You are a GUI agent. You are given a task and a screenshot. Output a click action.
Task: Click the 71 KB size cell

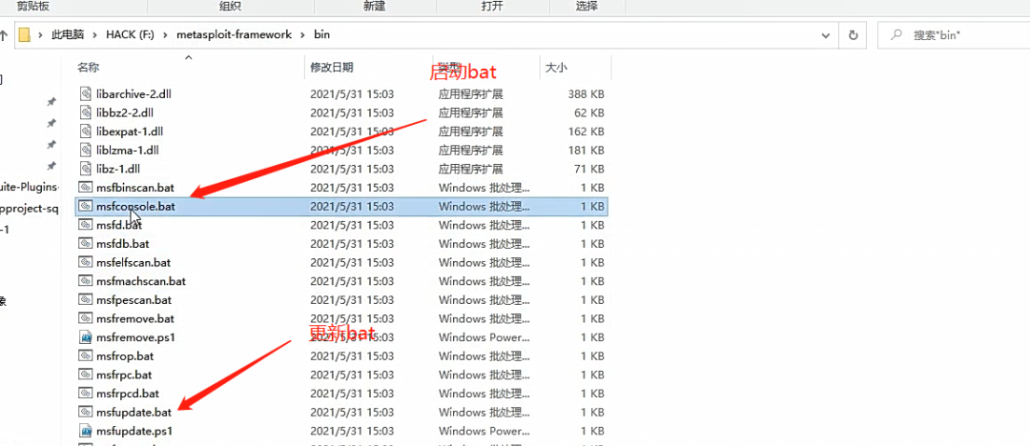[588, 169]
